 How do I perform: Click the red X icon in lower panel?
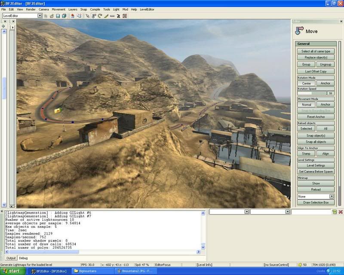[x=341, y=212]
